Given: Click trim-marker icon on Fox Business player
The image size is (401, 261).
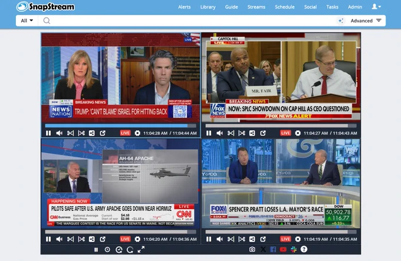Looking at the screenshot, I should (242, 239).
